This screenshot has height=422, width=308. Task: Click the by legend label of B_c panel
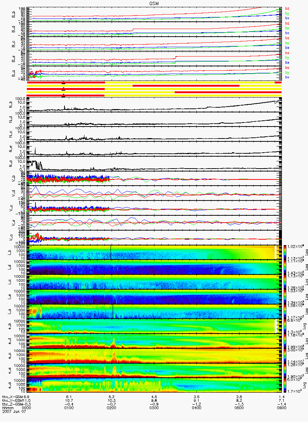[x=287, y=43]
